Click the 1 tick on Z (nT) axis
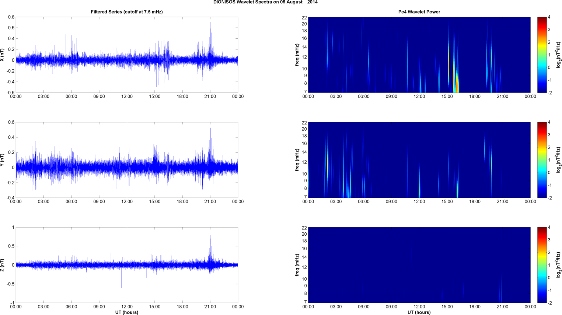The width and height of the screenshot is (562, 315). click(13, 227)
